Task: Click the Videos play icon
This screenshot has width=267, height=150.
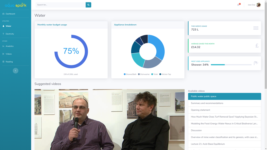Action: coord(3,54)
